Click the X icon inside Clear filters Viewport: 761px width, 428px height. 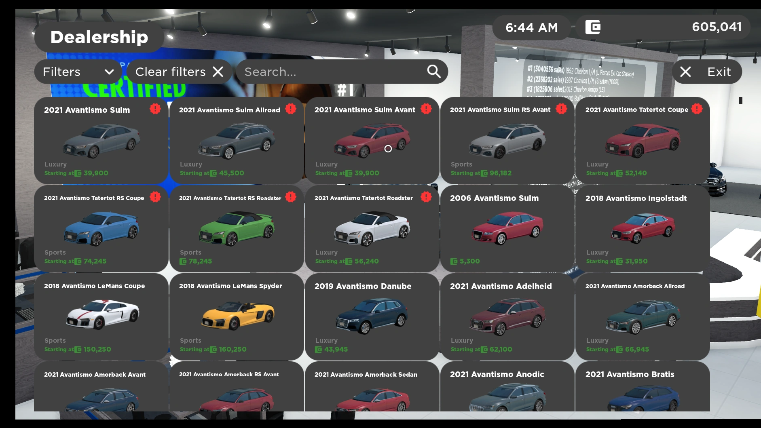tap(218, 72)
